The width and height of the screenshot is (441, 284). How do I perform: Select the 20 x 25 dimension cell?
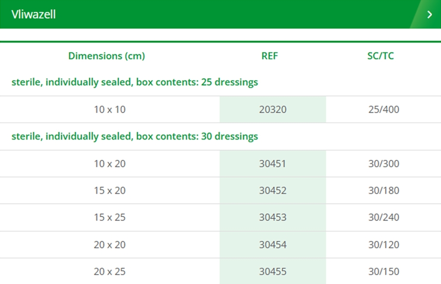tap(110, 272)
